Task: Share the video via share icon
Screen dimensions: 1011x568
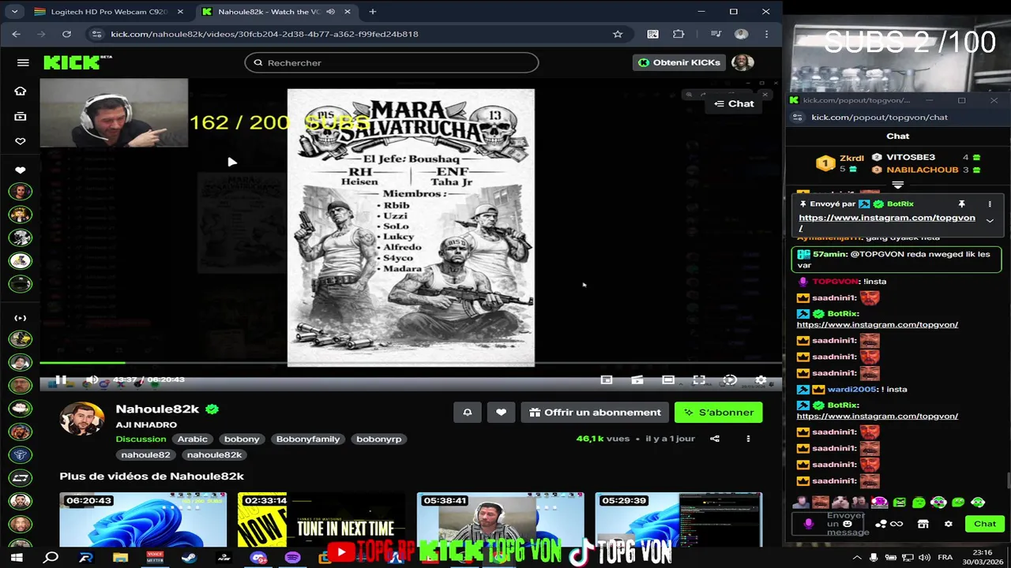Action: click(x=715, y=439)
